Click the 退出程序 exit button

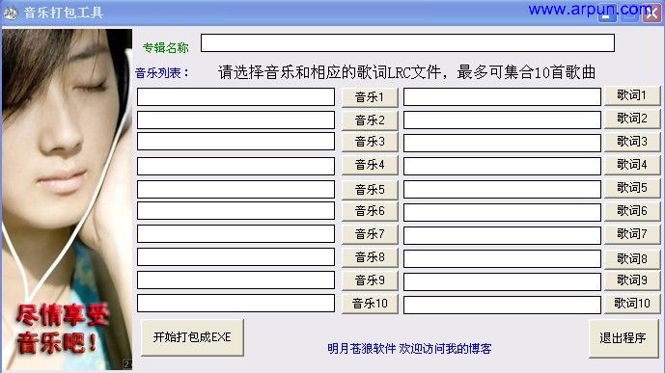click(623, 338)
